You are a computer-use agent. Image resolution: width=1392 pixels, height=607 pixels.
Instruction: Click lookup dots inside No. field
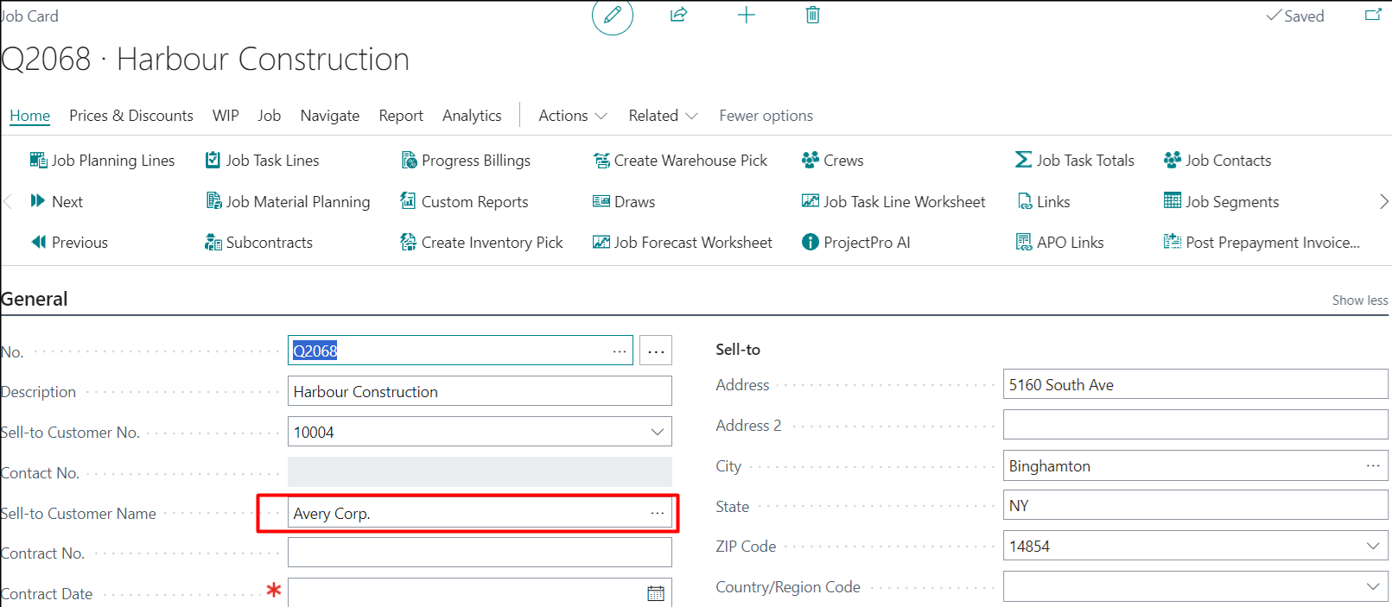click(620, 351)
